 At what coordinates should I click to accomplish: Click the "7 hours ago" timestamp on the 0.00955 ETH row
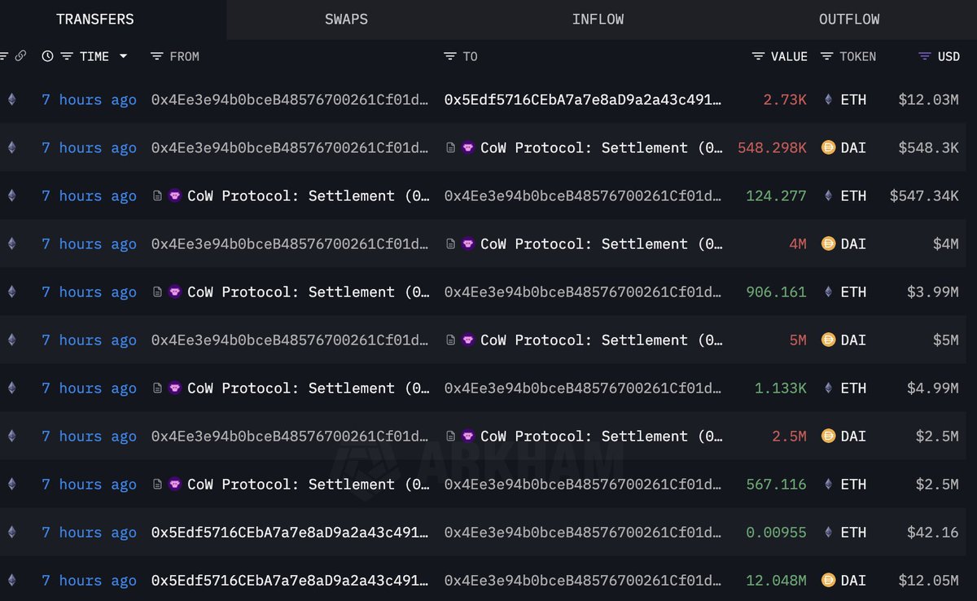click(89, 532)
